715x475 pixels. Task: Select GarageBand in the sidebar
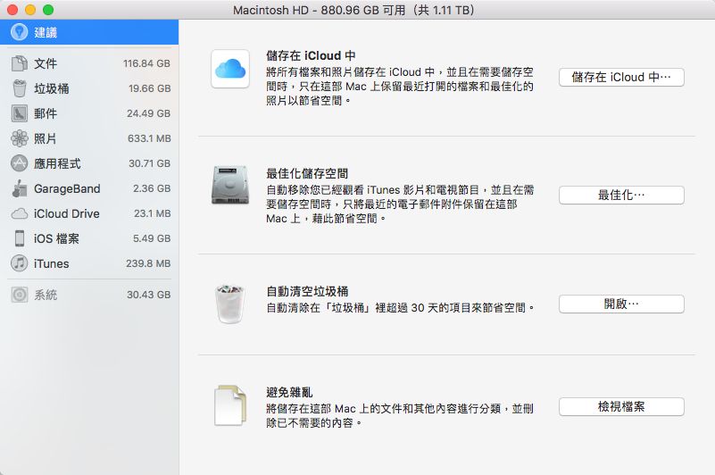(89, 188)
